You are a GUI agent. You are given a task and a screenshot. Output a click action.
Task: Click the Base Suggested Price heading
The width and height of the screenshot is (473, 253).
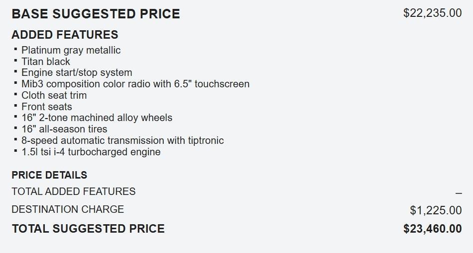coord(96,14)
